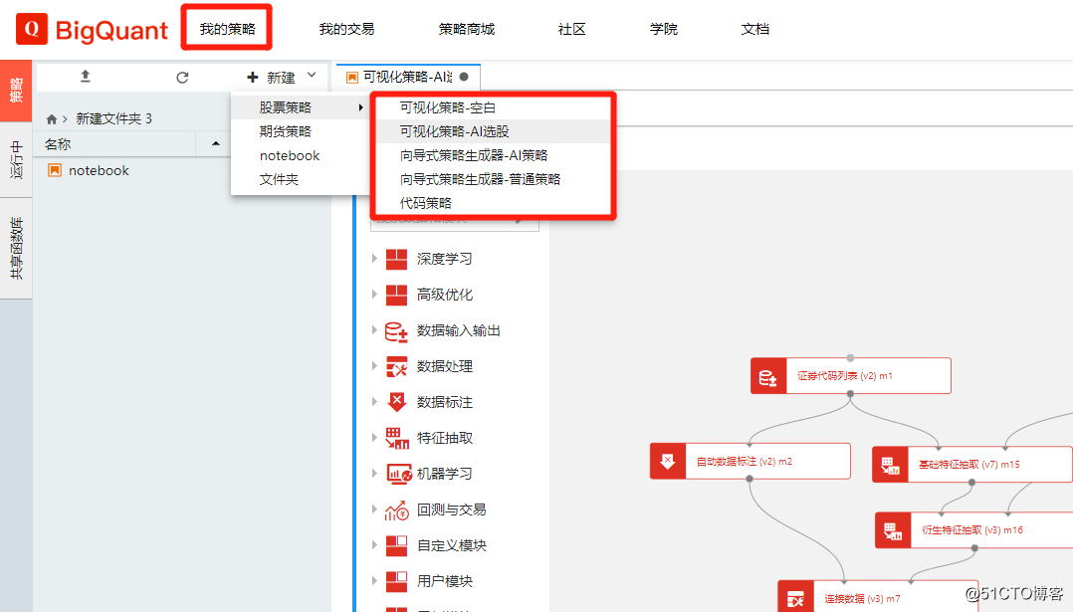Click the tab's strategy file icon
Viewport: 1073px width, 612px height.
click(x=351, y=78)
